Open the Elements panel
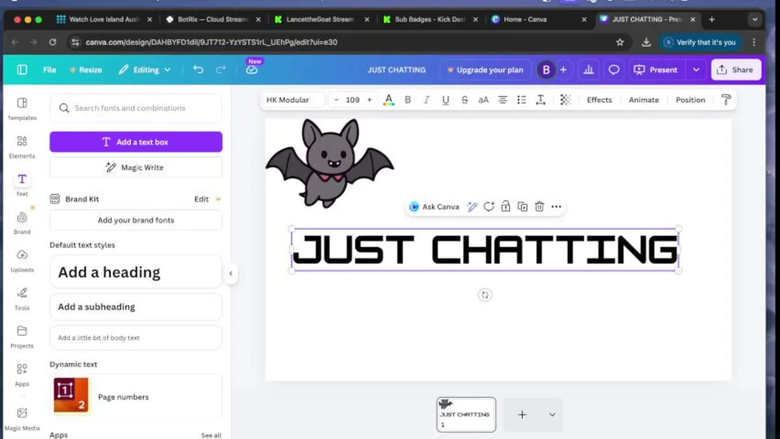Image resolution: width=780 pixels, height=439 pixels. pyautogui.click(x=22, y=147)
